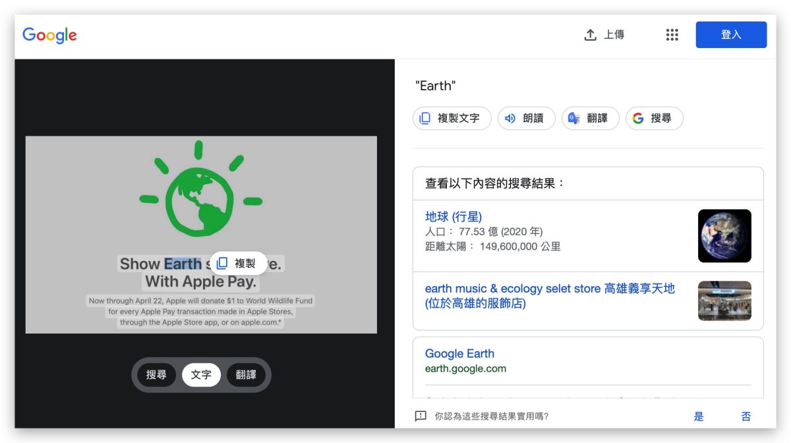791x443 pixels.
Task: Click the 你認為這些搜尋結果實用嗎 text
Action: point(492,416)
